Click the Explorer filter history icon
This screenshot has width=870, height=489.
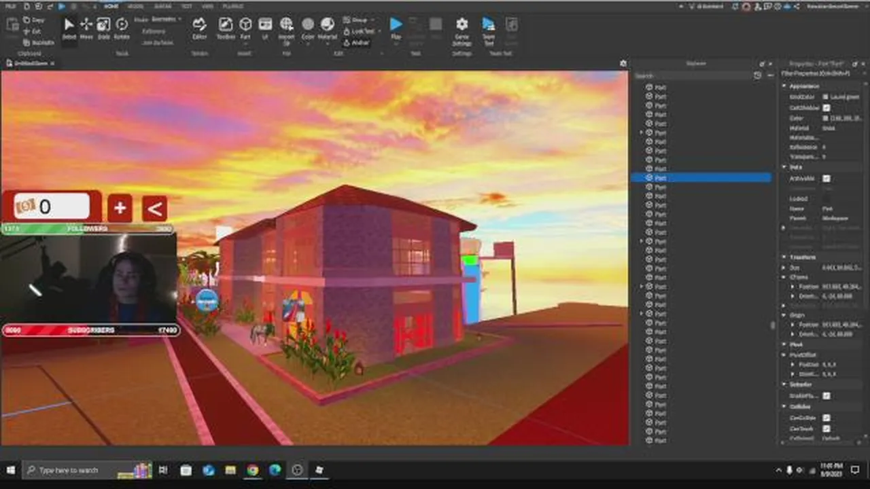758,75
